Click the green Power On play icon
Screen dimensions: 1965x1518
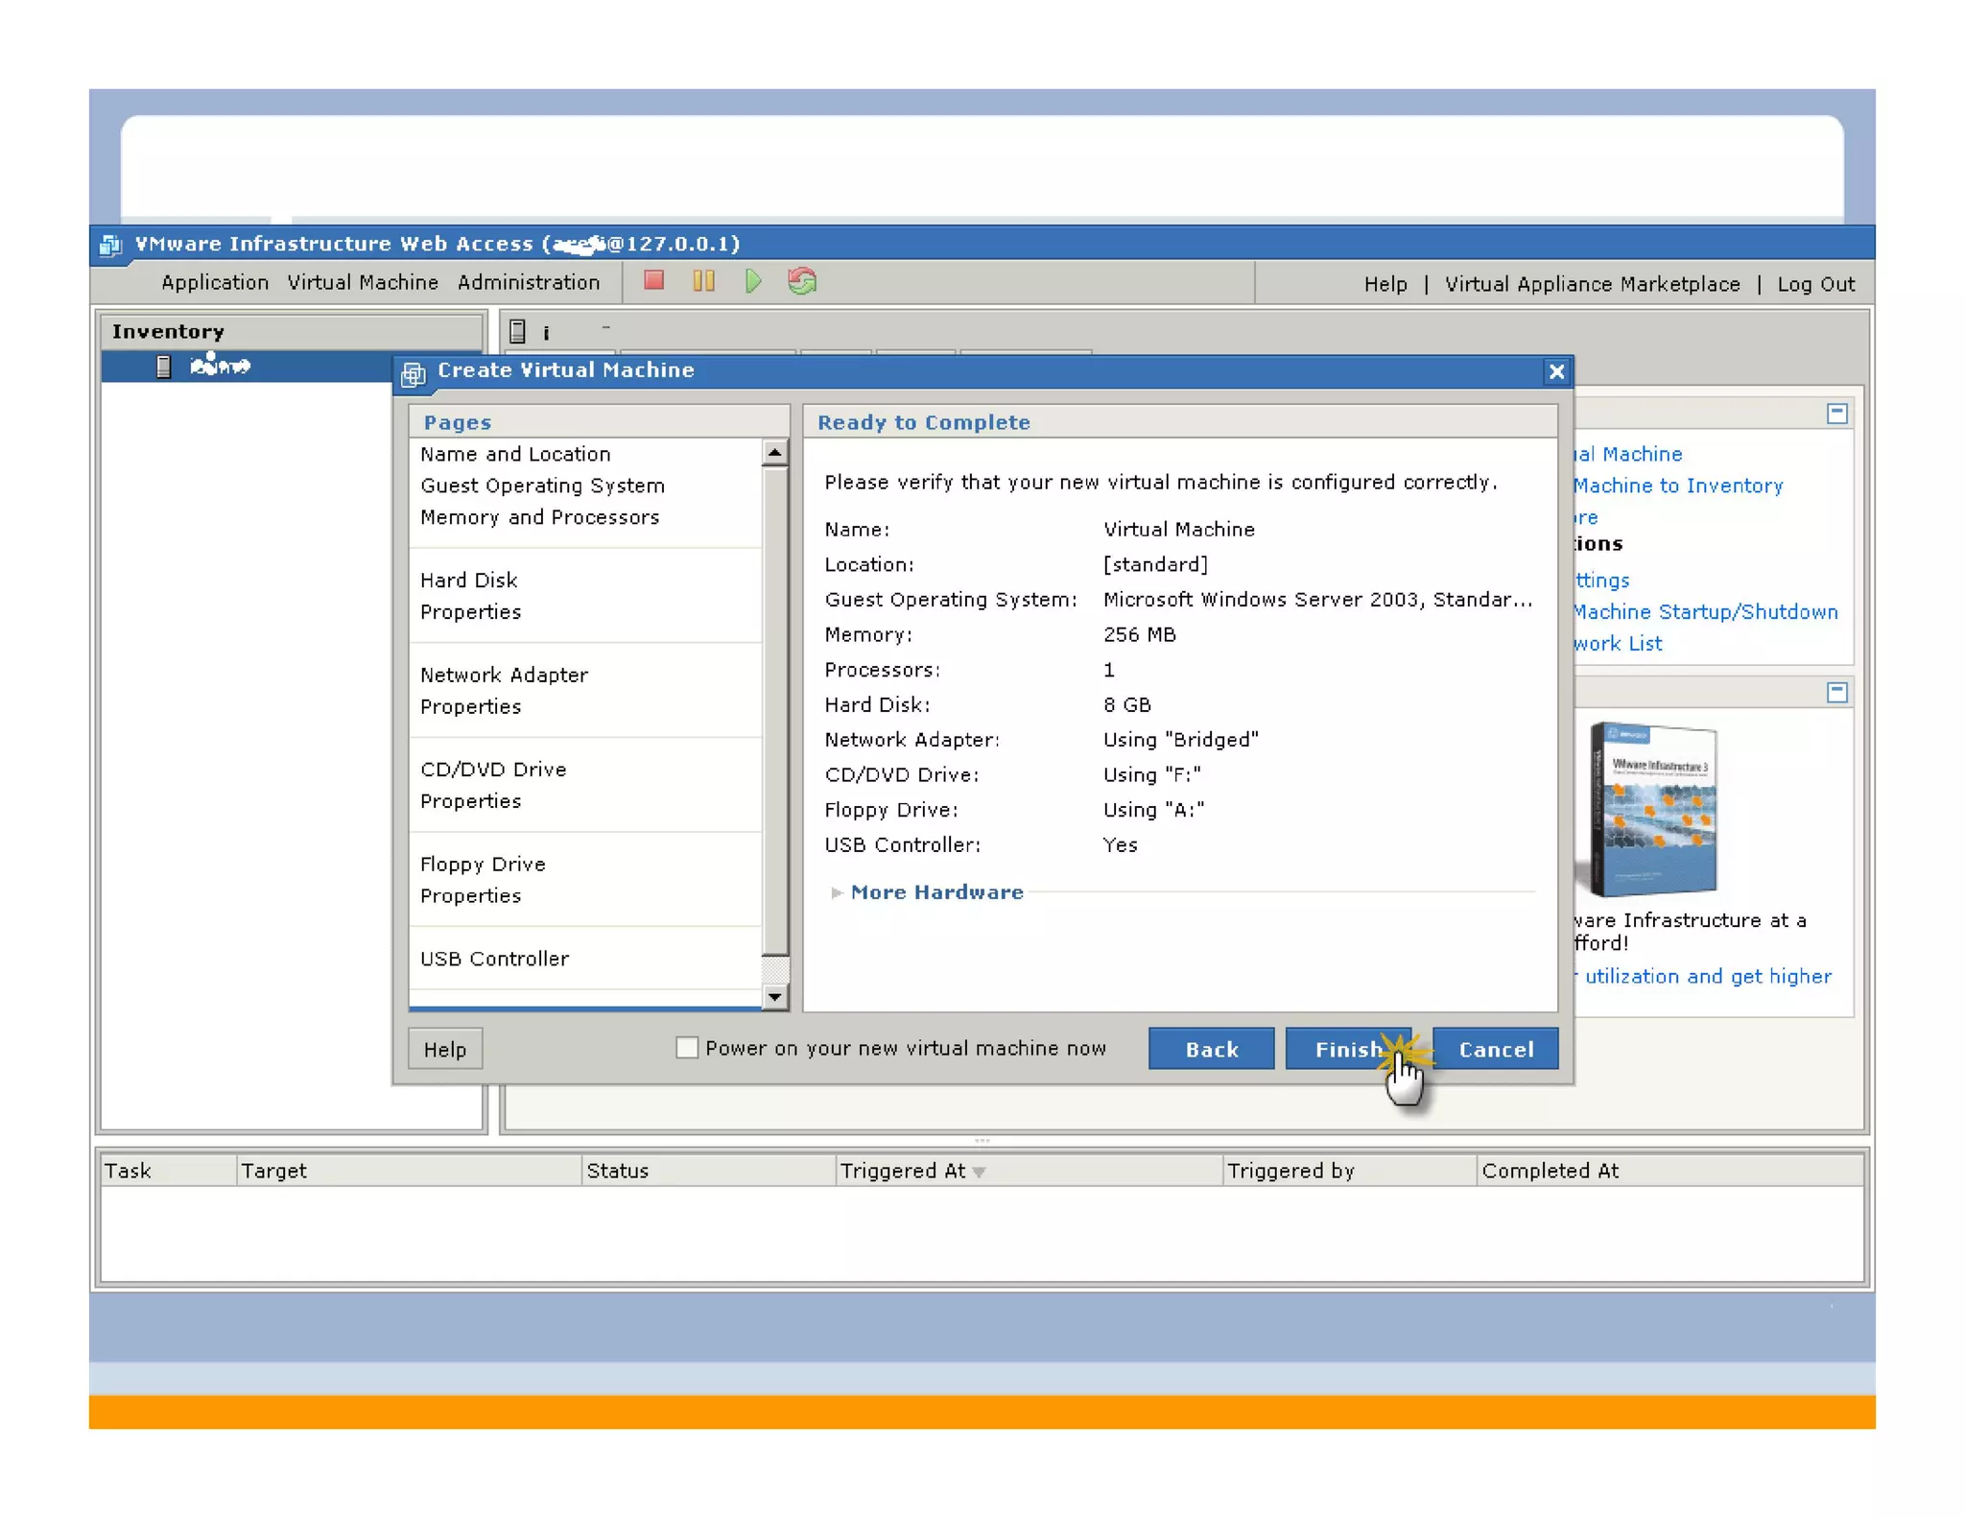(x=753, y=281)
